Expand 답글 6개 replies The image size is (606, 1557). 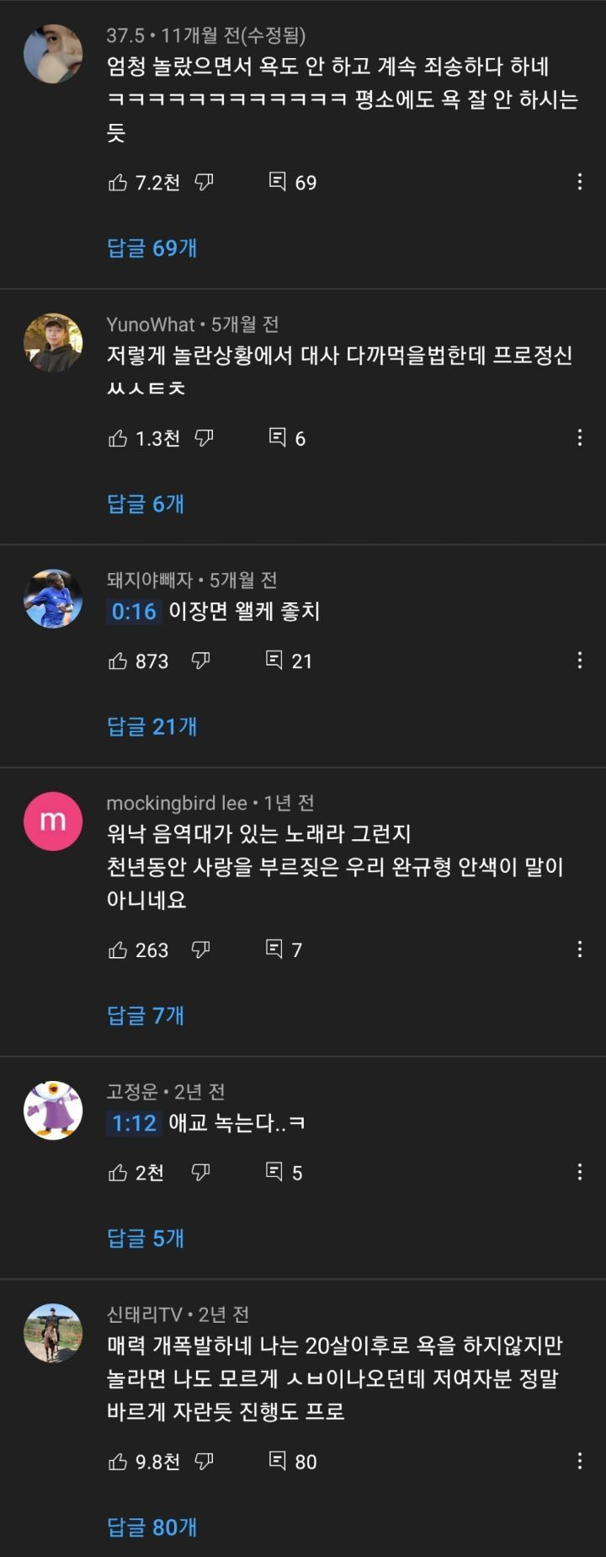[146, 504]
